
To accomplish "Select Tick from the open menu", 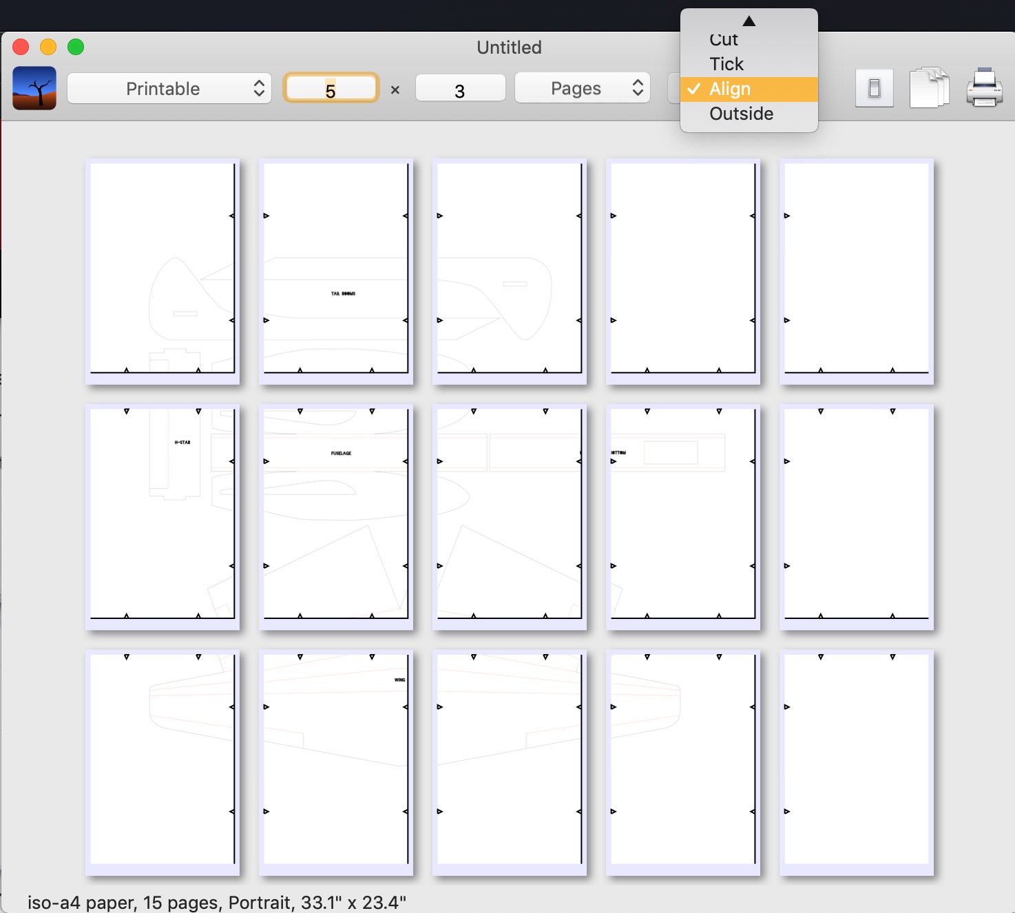I will click(x=726, y=63).
